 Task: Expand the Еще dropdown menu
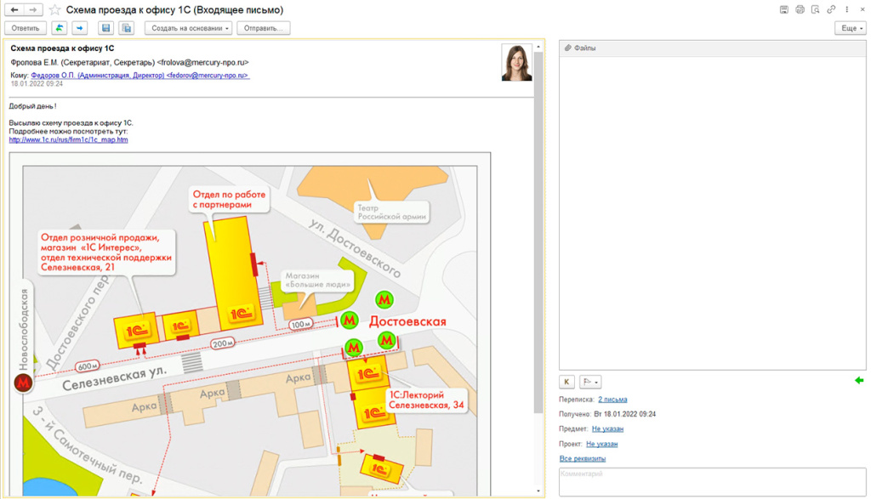(851, 28)
